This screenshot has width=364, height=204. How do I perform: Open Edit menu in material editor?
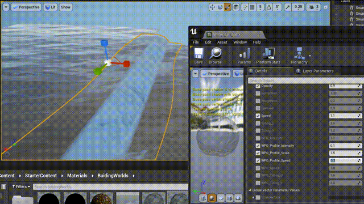click(x=208, y=42)
